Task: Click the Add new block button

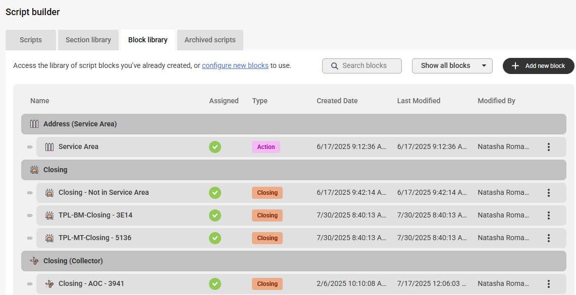Action: [538, 66]
